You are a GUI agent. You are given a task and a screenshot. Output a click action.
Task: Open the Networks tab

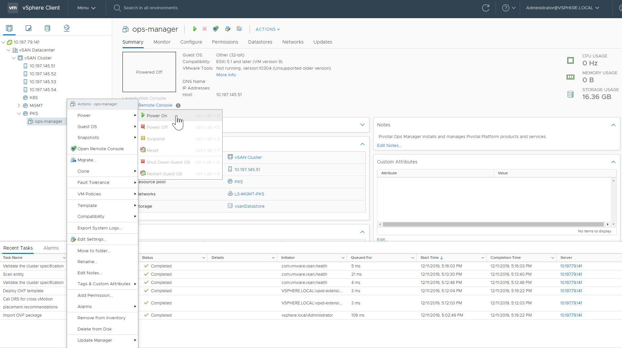pos(293,42)
